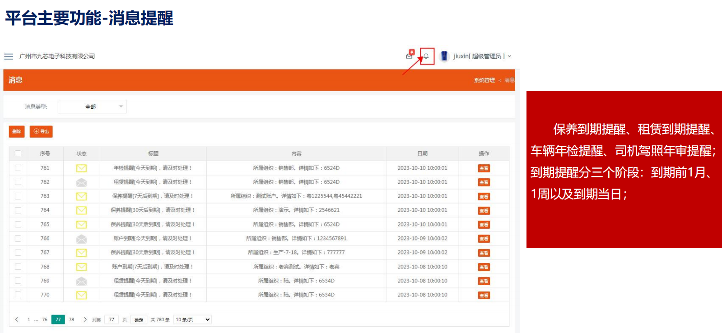
Task: Click the unread envelope icon in row 761
Action: 81,168
